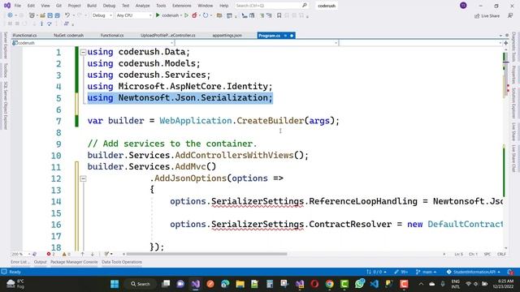The image size is (520, 292).
Task: Click the Visual Studio logo icon
Action: (x=6, y=6)
